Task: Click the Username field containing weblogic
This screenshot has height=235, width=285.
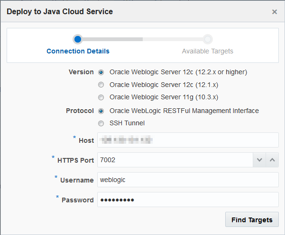Action: (188, 180)
